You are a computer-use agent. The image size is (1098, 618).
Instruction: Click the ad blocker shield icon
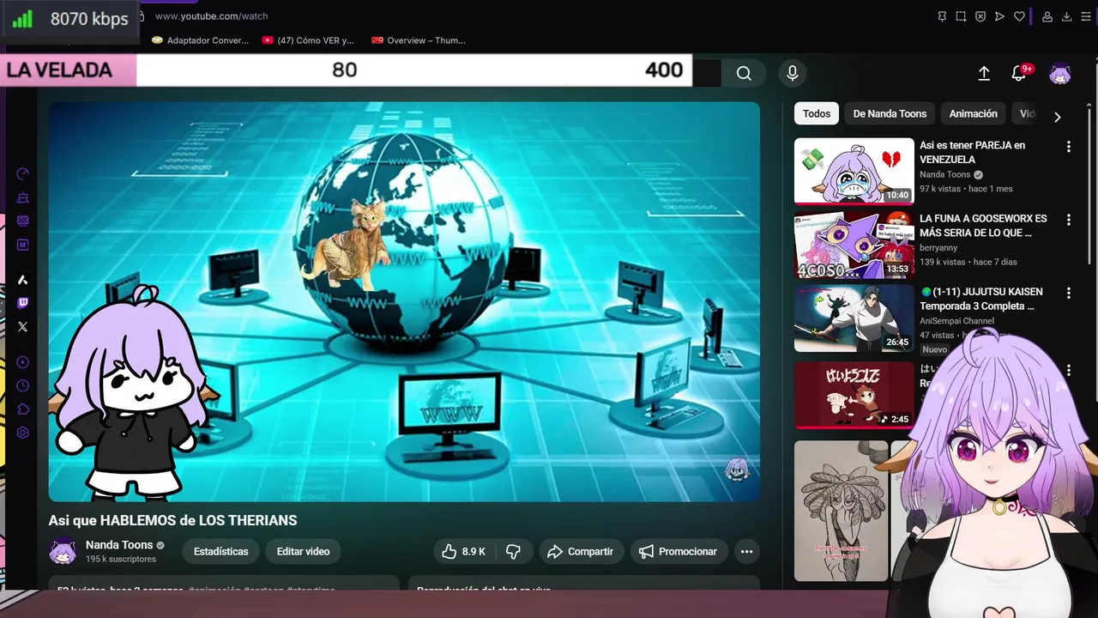(x=980, y=16)
